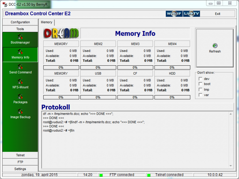Viewport: 239px width, 179px height.
Task: Switch to the Memory tab
Action: click(47, 22)
